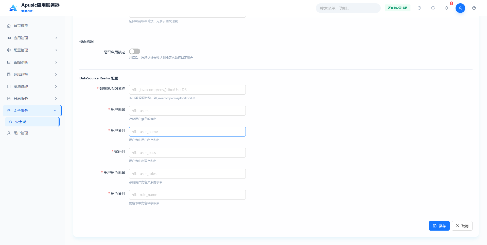
Task: Open 日志服务 menu label
Action: click(21, 99)
